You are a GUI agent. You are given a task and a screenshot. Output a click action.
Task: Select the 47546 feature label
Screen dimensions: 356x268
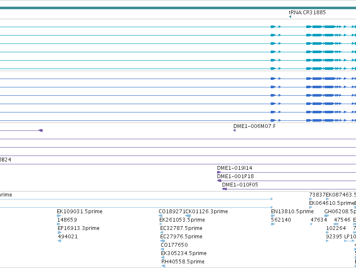pos(342,220)
